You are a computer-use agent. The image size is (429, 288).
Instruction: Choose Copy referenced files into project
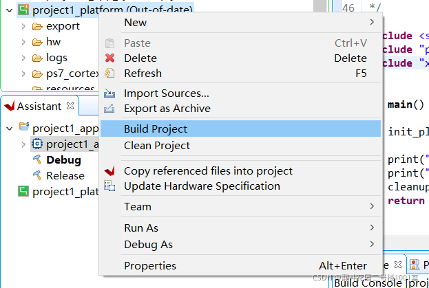click(240, 171)
